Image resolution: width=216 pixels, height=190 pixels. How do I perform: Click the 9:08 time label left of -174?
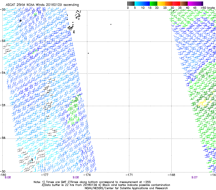(x=76, y=177)
